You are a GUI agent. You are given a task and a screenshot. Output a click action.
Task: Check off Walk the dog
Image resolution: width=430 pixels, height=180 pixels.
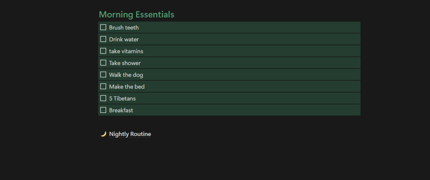[x=103, y=75]
